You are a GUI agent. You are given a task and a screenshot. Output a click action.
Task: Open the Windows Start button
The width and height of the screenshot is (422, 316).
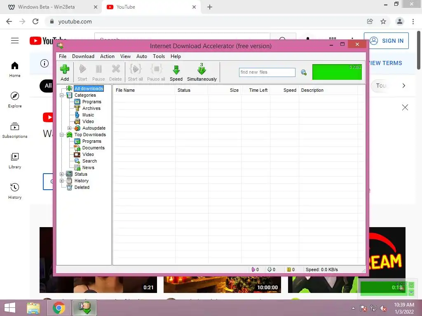click(x=10, y=308)
